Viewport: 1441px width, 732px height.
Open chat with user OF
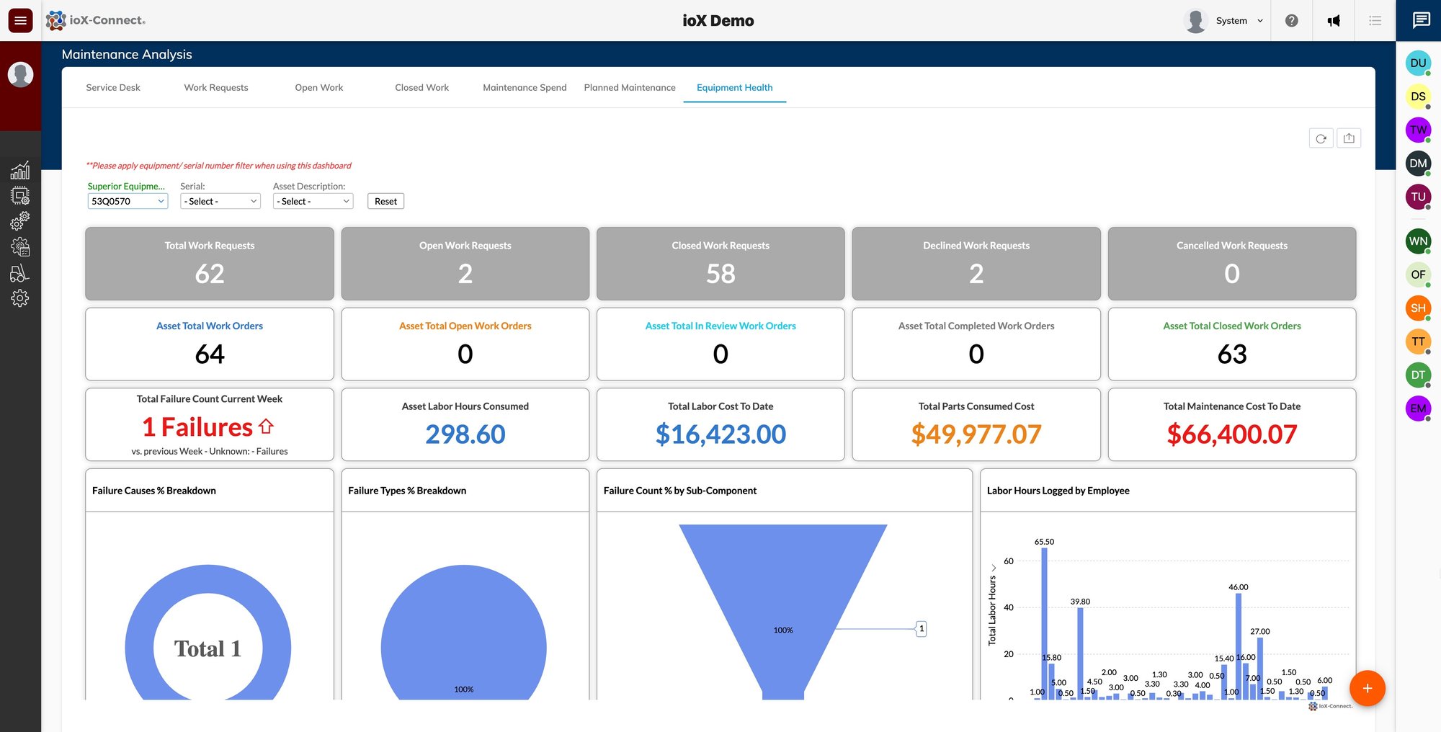click(x=1418, y=274)
